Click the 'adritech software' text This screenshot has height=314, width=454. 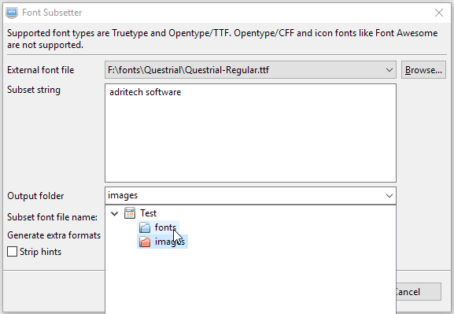[x=146, y=92]
